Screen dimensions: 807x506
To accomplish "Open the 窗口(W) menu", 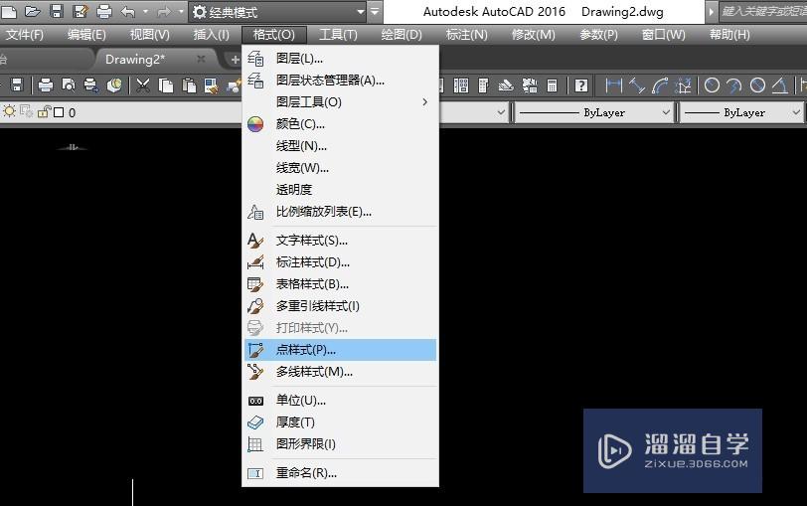I will point(664,35).
